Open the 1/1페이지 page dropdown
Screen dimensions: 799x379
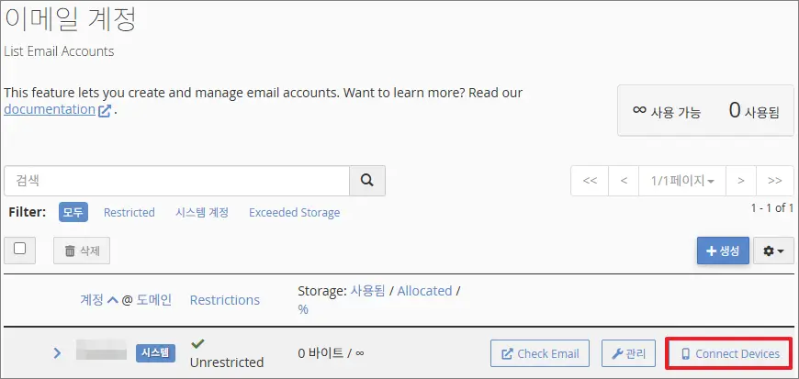tap(682, 181)
